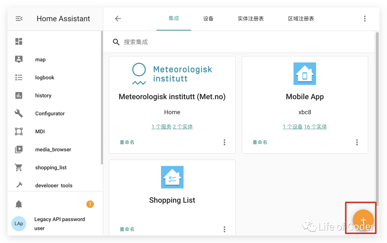This screenshot has width=387, height=243.
Task: Focus the 搜索集成 search field
Action: (x=215, y=42)
